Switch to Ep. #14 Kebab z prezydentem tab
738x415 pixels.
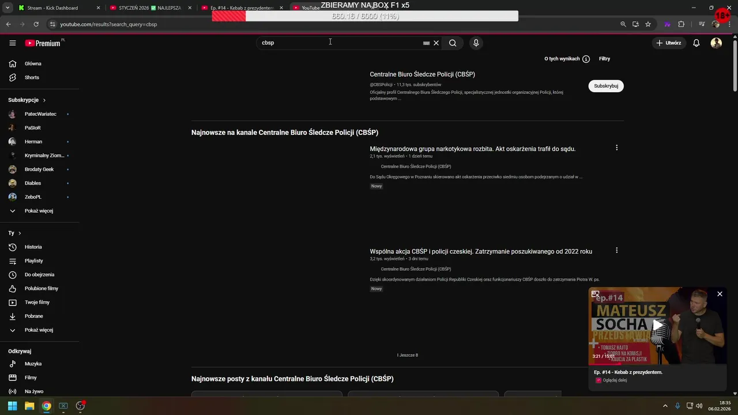click(241, 7)
